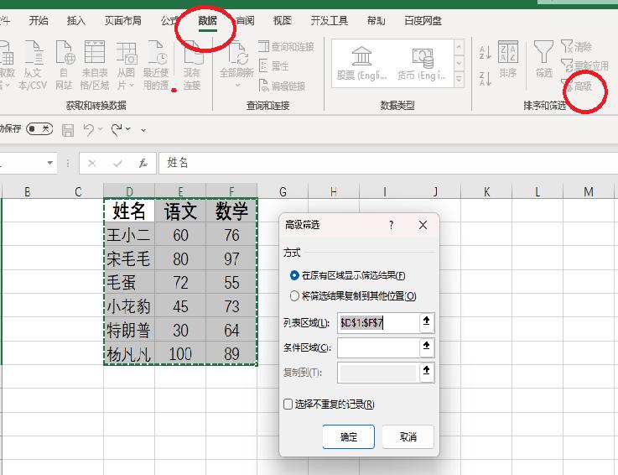Screen dimensions: 618x475
Task: Click the redo arrow icon
Action: 117,129
